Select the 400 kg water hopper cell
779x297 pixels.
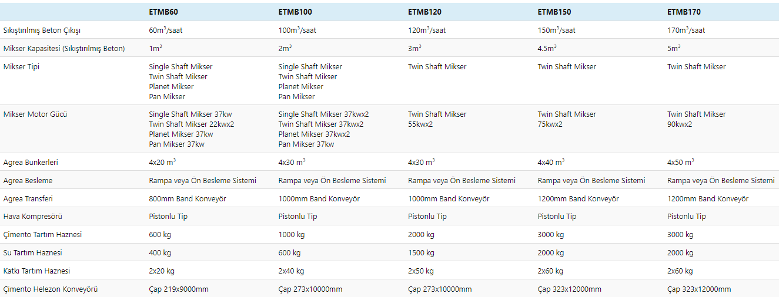click(x=160, y=253)
